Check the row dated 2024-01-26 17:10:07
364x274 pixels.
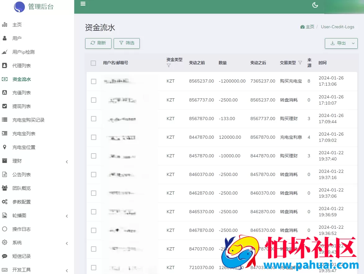tap(93, 100)
